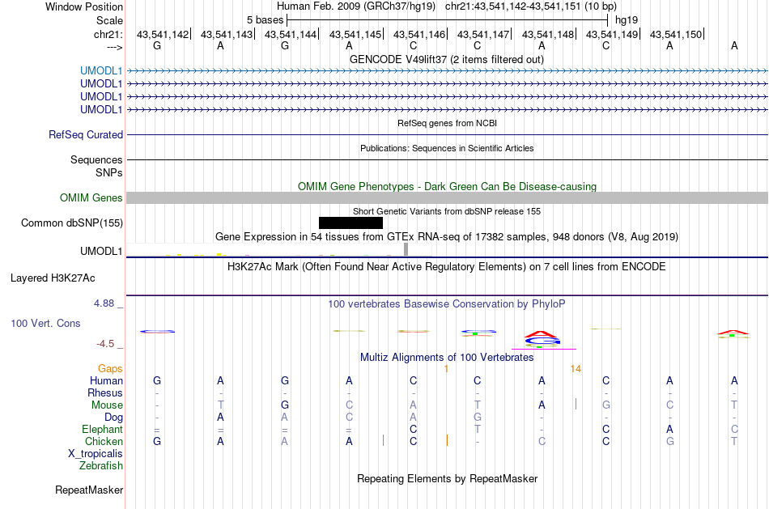Screen dimensions: 769x509
Task: Click the RepeatMasker track label
Action: tap(89, 490)
